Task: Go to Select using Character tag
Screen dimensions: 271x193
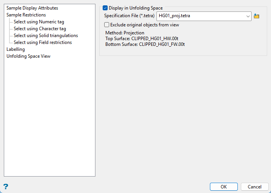Action: (40, 29)
